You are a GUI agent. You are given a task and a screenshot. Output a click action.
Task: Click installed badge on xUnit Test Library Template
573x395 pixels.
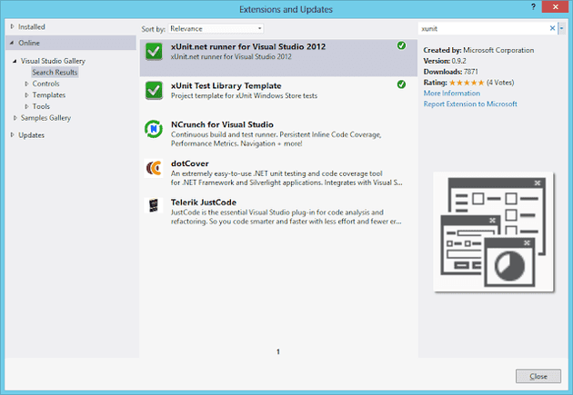[401, 84]
